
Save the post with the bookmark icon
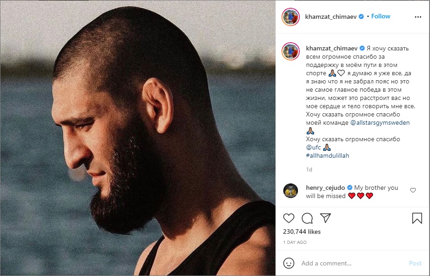pos(417,218)
